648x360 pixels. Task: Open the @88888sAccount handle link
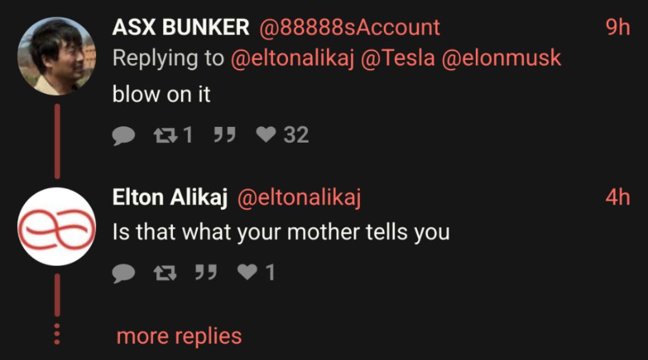(350, 27)
